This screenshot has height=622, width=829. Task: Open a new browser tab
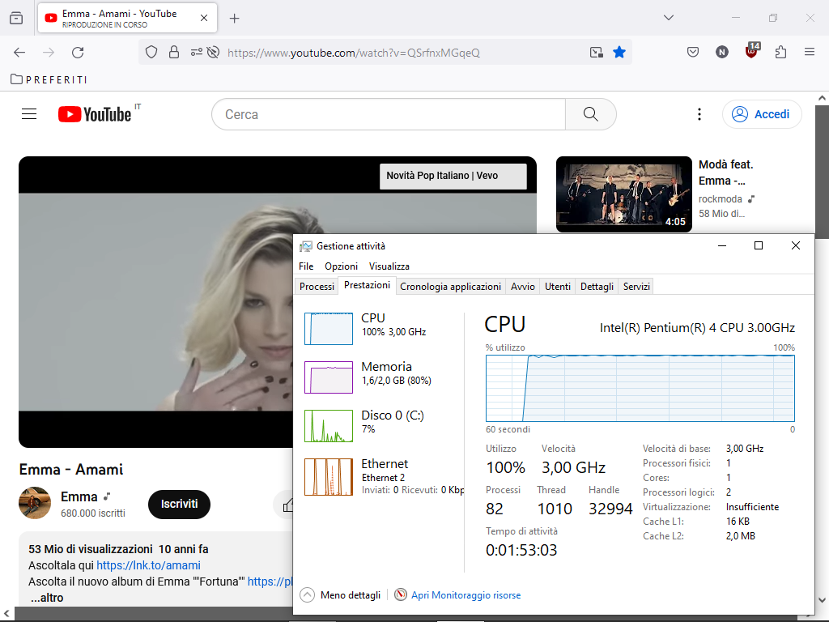(234, 19)
